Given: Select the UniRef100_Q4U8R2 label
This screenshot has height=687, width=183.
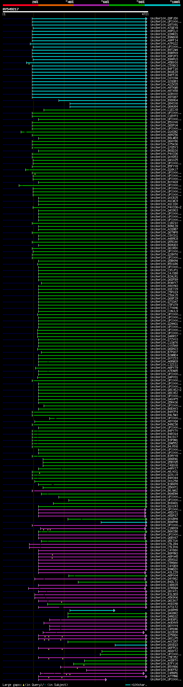Looking at the screenshot, I should [x=164, y=613].
